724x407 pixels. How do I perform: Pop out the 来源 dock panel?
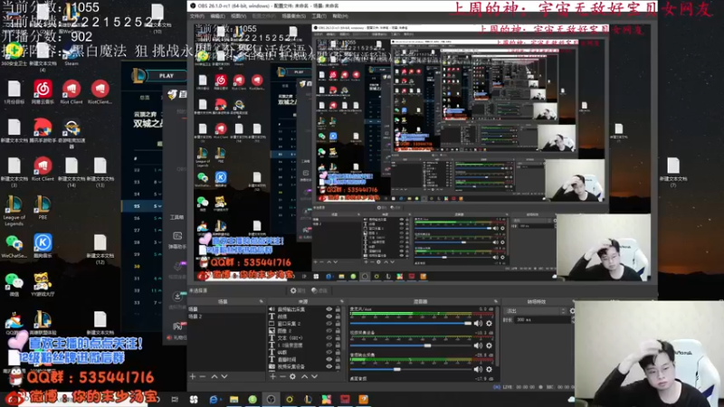point(341,301)
